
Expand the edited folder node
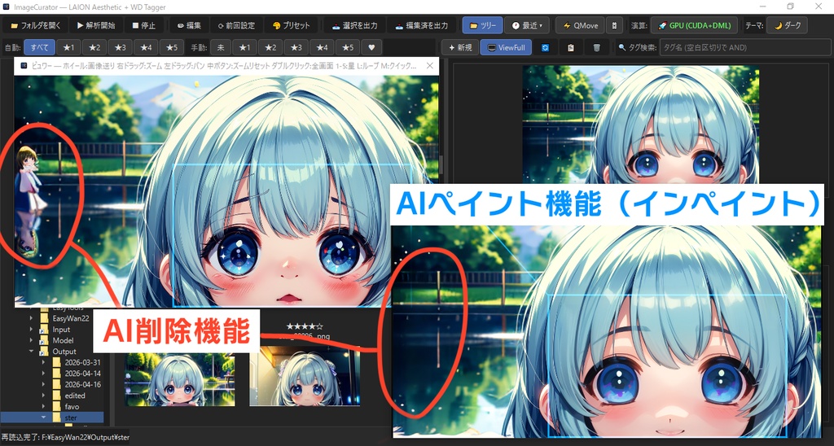point(43,396)
